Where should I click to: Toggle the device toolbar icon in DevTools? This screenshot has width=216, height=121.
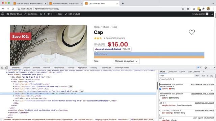(x=6, y=68)
